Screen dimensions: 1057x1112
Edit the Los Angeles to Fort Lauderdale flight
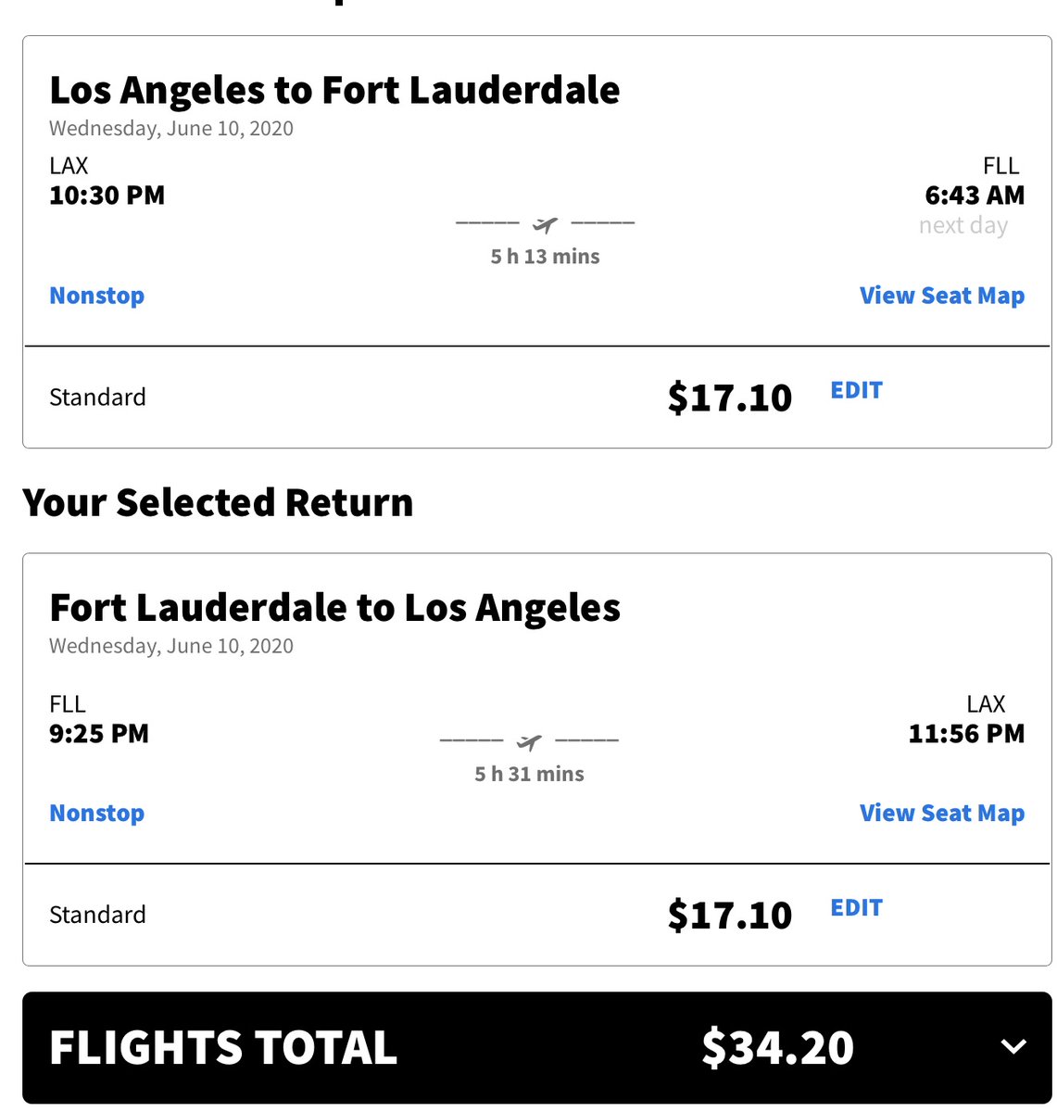pos(856,390)
